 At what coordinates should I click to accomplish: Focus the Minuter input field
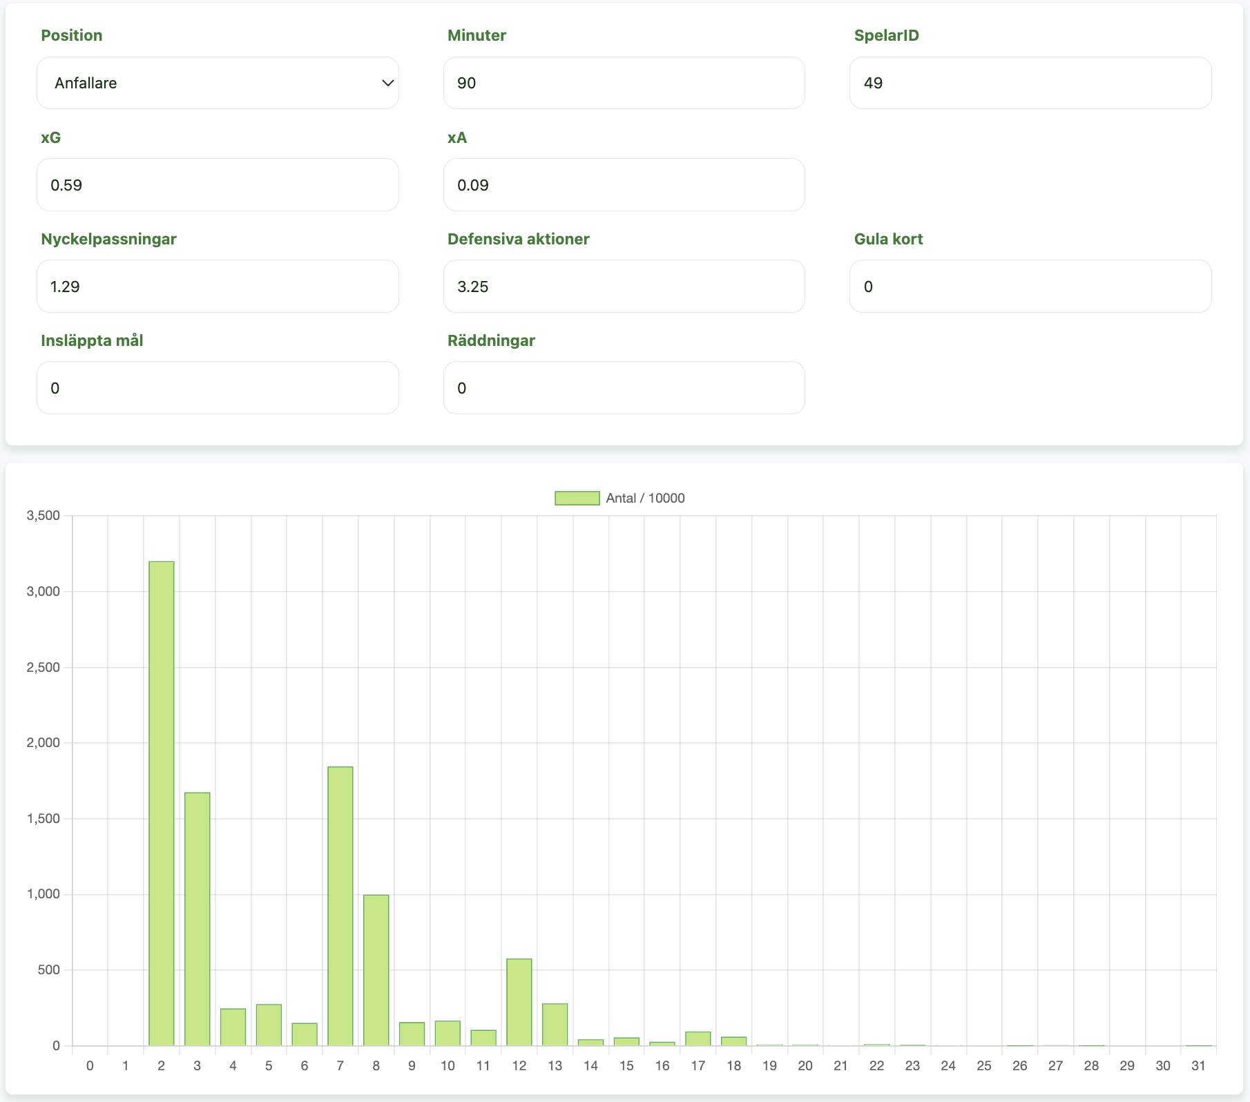tap(624, 83)
